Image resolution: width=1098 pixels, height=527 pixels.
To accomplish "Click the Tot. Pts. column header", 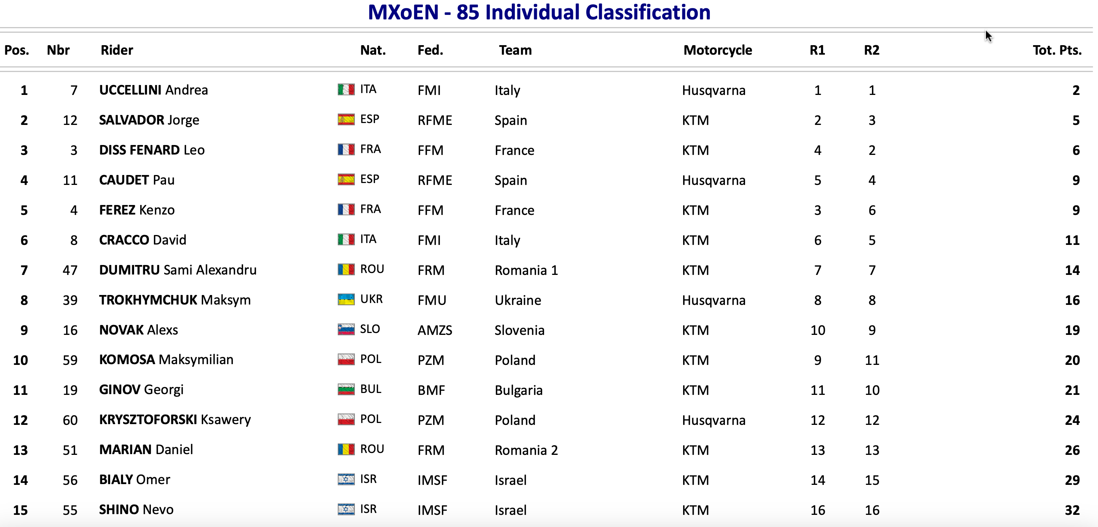I will pos(1057,50).
